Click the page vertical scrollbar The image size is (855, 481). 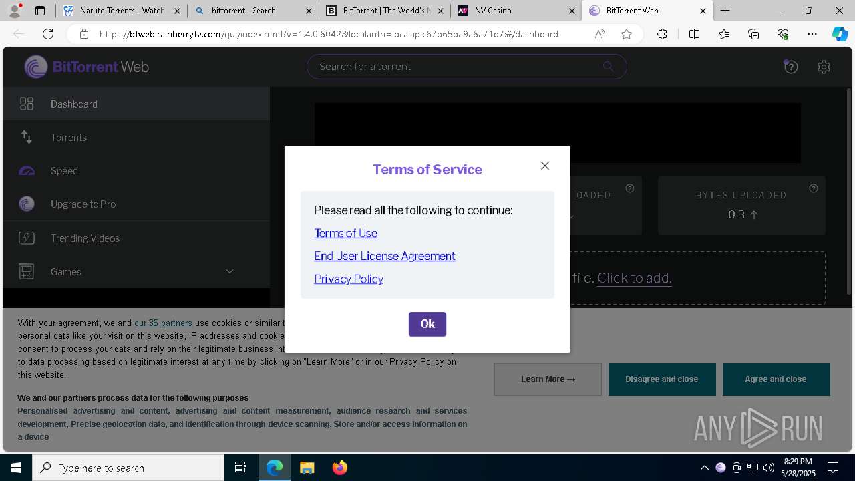[x=849, y=190]
